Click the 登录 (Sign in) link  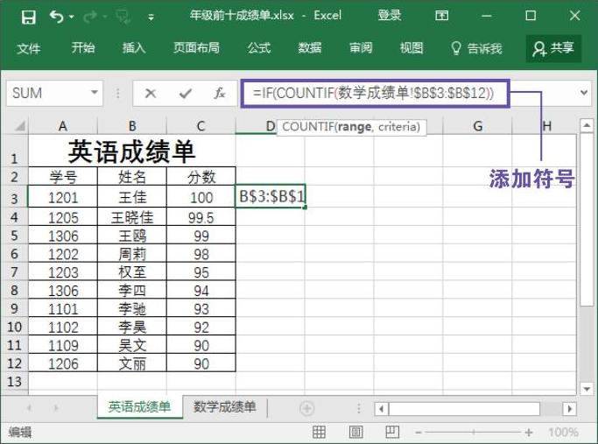[390, 15]
